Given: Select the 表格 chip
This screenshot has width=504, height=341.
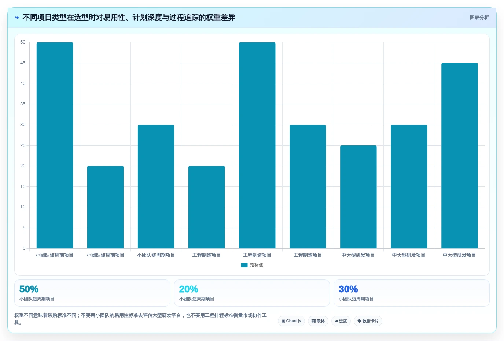Looking at the screenshot, I should point(318,321).
